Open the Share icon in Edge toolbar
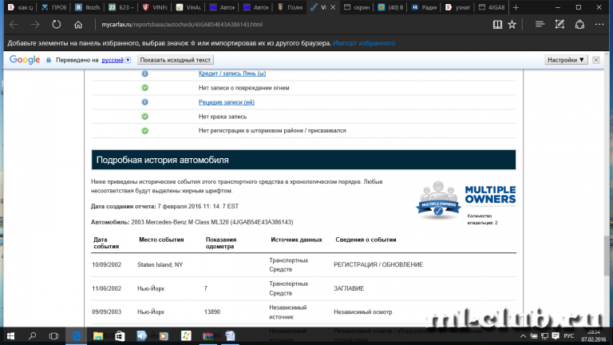The image size is (613, 345). coord(579,25)
